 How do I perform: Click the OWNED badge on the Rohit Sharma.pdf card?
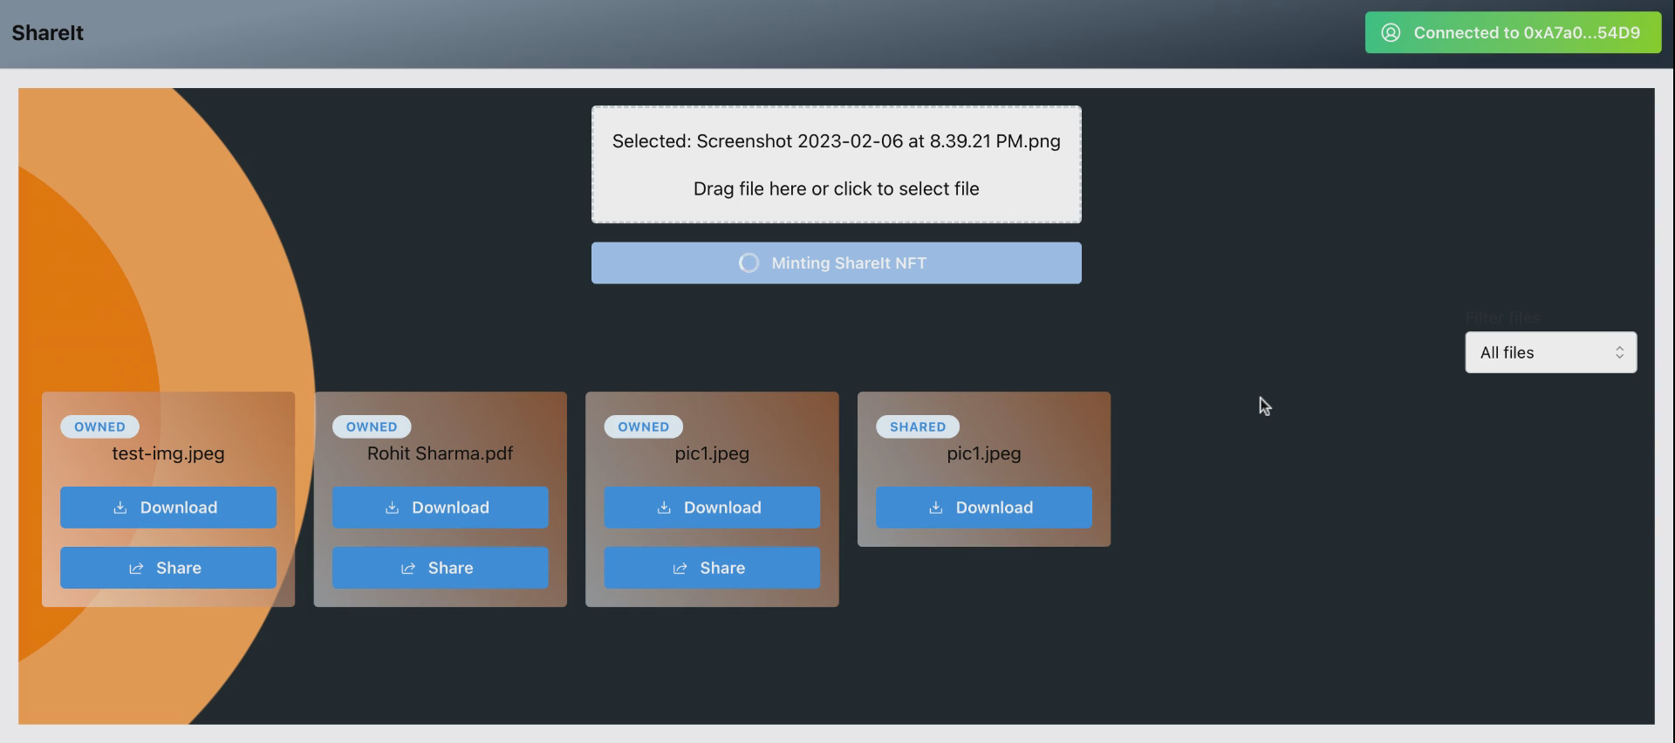point(372,426)
